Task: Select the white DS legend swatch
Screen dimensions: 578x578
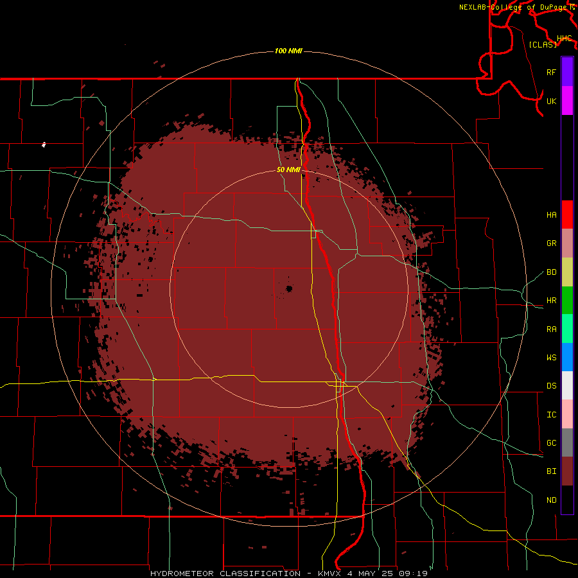Action: coord(567,385)
